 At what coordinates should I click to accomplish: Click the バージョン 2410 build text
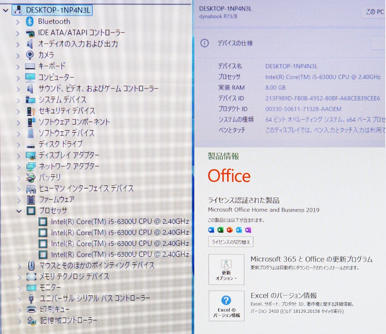(x=297, y=311)
